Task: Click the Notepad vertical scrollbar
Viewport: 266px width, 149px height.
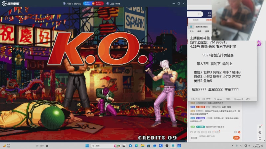Action: tap(256, 45)
